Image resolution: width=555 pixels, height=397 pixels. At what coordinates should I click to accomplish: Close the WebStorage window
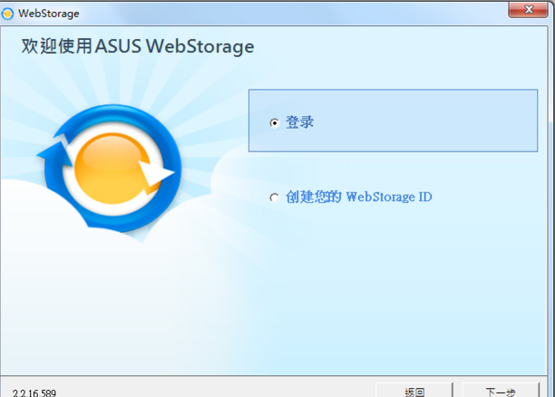click(528, 9)
